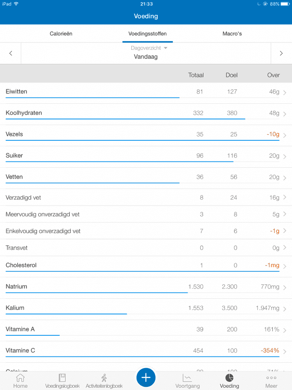Screen dimensions: 292x390
Task: Expand the Natrium row chevron
Action: point(285,287)
